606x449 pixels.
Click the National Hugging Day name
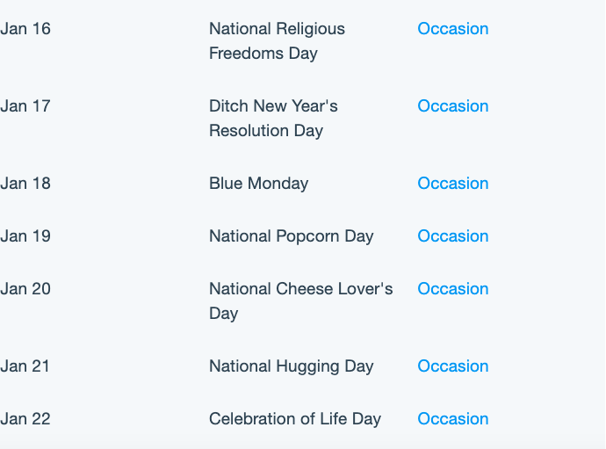click(x=292, y=366)
